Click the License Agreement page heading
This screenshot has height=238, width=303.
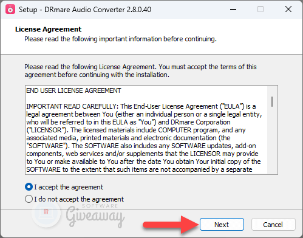(x=48, y=29)
